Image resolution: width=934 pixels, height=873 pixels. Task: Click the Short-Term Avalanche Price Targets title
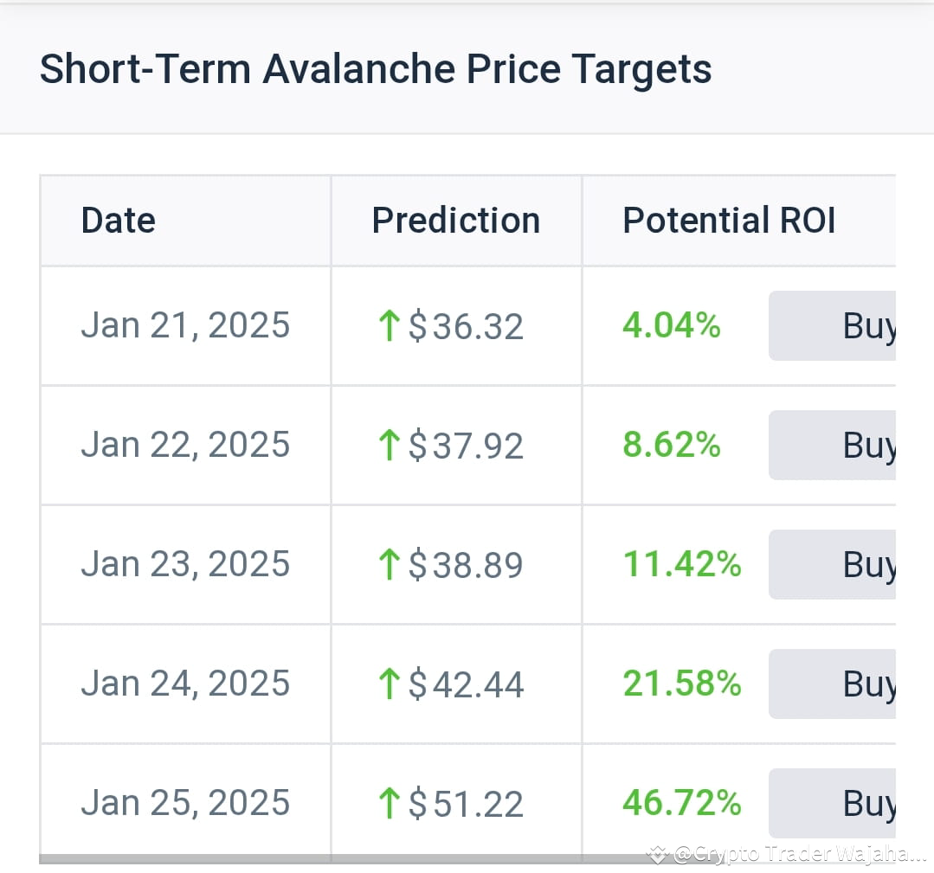pyautogui.click(x=375, y=69)
